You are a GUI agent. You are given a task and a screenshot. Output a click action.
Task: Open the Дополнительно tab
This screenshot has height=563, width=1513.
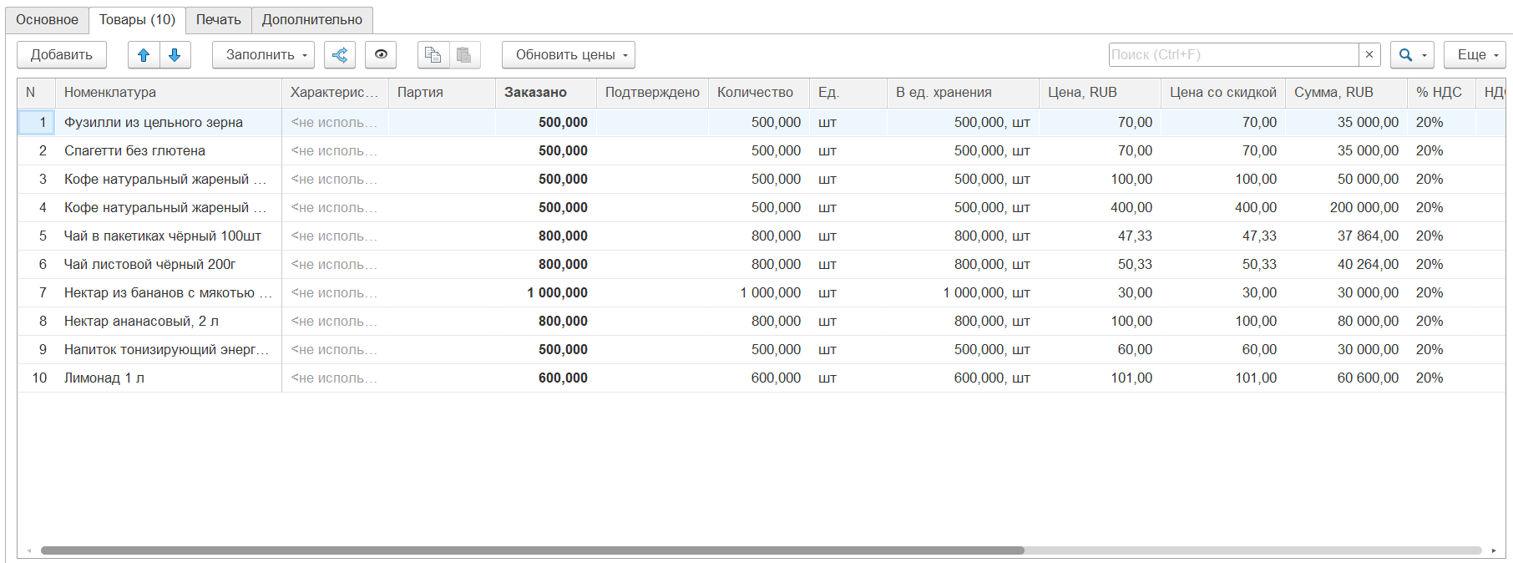[312, 20]
